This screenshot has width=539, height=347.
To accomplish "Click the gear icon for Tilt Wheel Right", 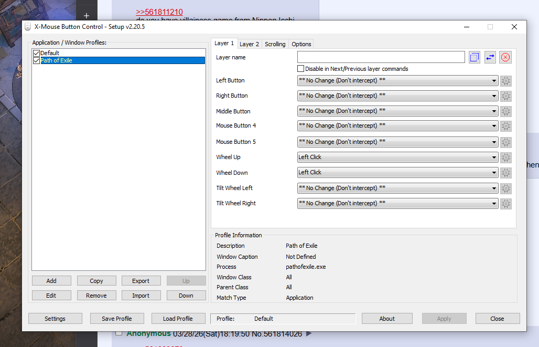I will (x=505, y=204).
